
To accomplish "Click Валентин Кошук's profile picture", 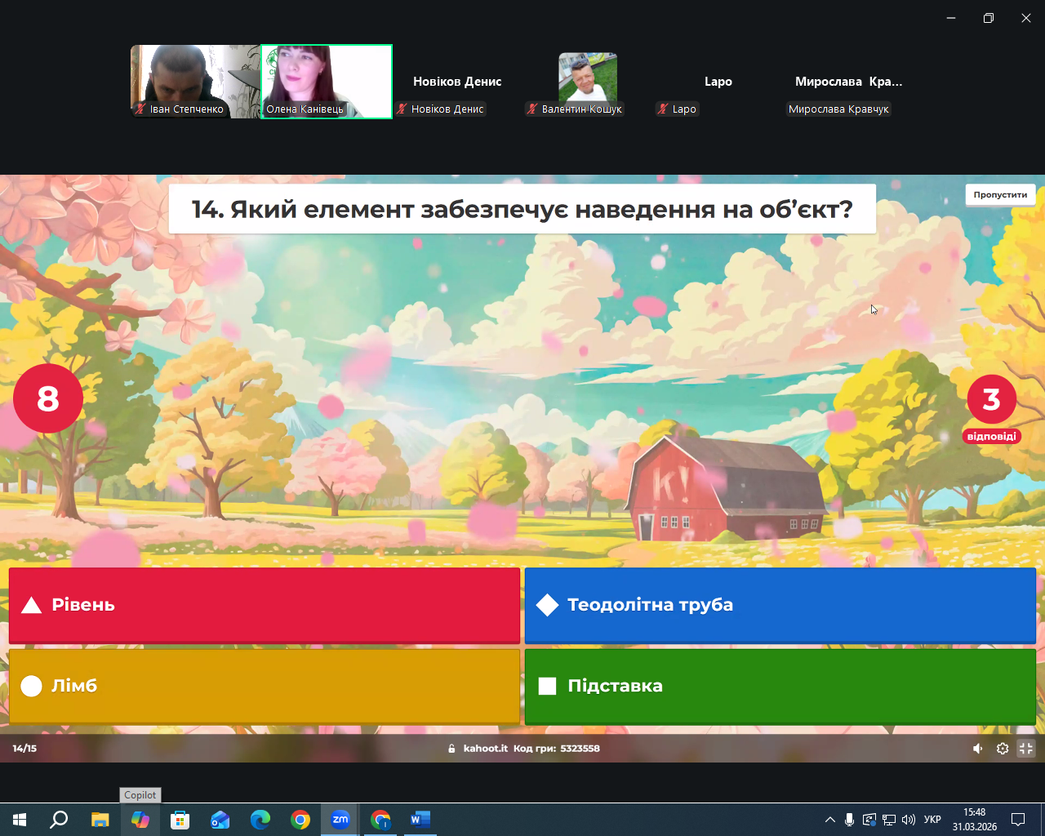I will [588, 78].
